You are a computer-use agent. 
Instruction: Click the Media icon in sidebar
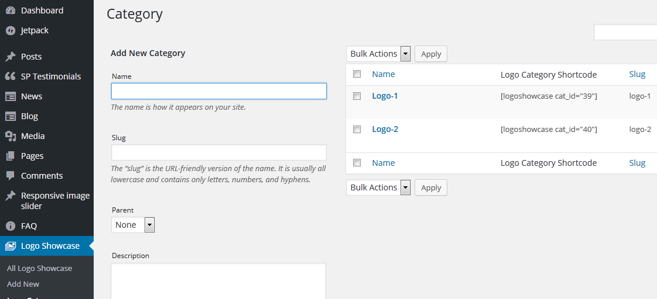click(x=11, y=136)
